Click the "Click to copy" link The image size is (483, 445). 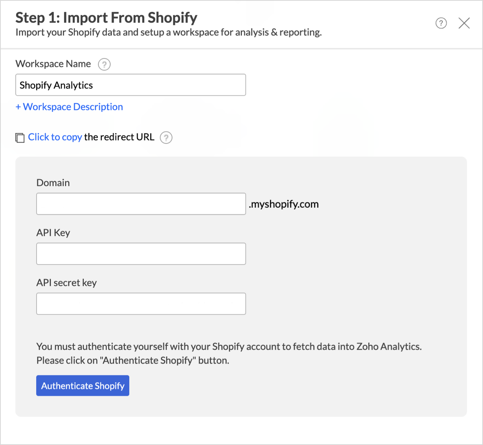pyautogui.click(x=55, y=137)
